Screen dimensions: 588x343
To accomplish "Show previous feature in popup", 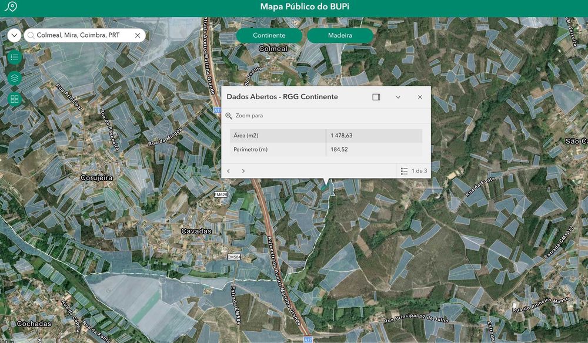I will pyautogui.click(x=228, y=171).
